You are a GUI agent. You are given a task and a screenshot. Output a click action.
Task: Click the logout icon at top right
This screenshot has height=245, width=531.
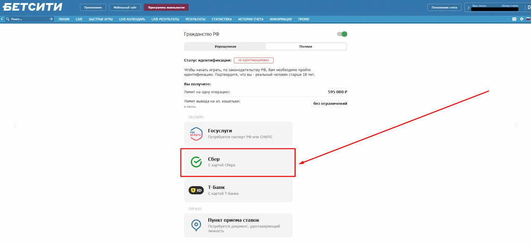point(529,7)
